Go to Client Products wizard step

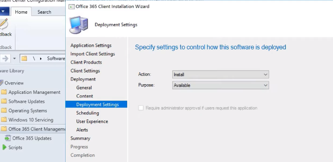click(86, 63)
